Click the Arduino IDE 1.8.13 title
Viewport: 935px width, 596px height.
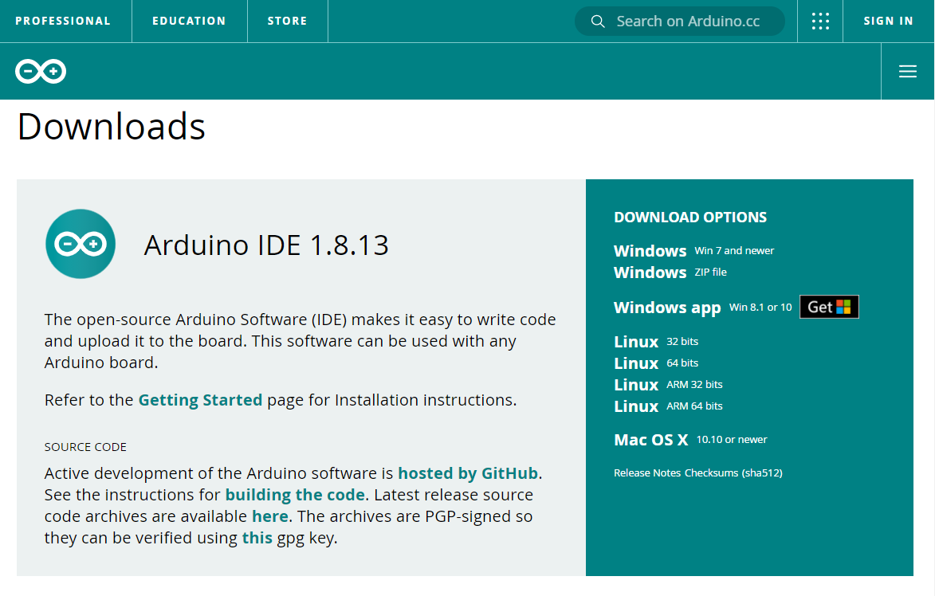(266, 245)
